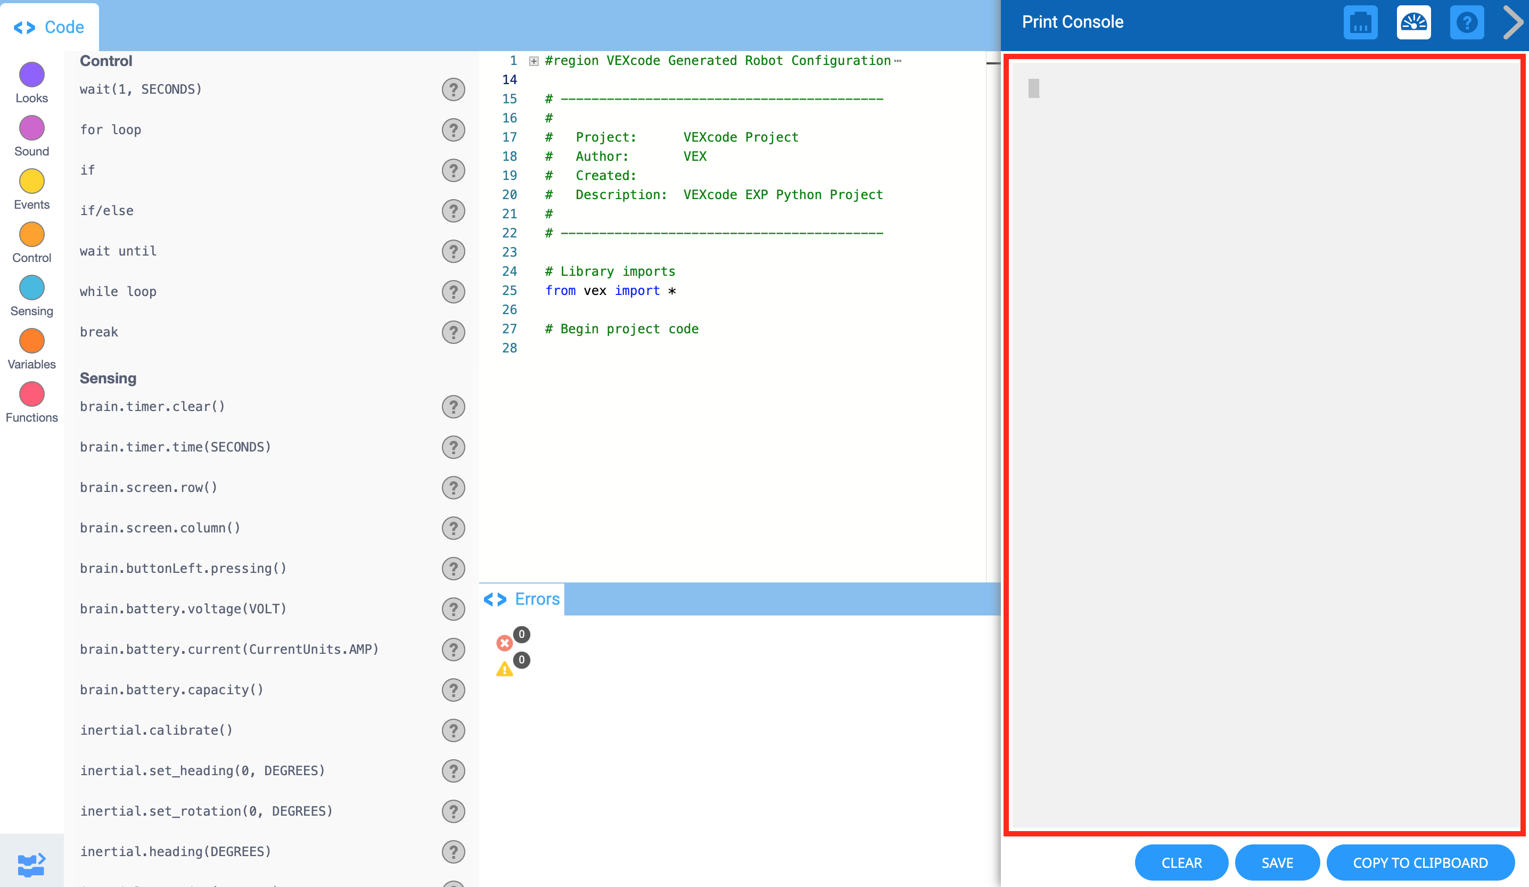1529x887 pixels.
Task: Click the CLEAR button in Print Console
Action: (1181, 862)
